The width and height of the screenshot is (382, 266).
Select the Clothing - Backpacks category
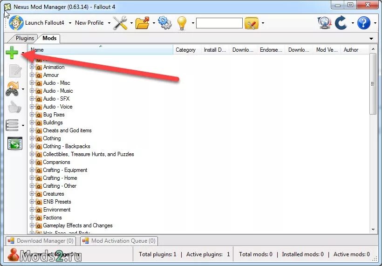click(67, 146)
